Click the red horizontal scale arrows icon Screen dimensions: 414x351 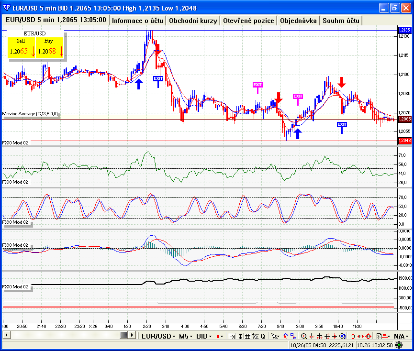[360, 336]
